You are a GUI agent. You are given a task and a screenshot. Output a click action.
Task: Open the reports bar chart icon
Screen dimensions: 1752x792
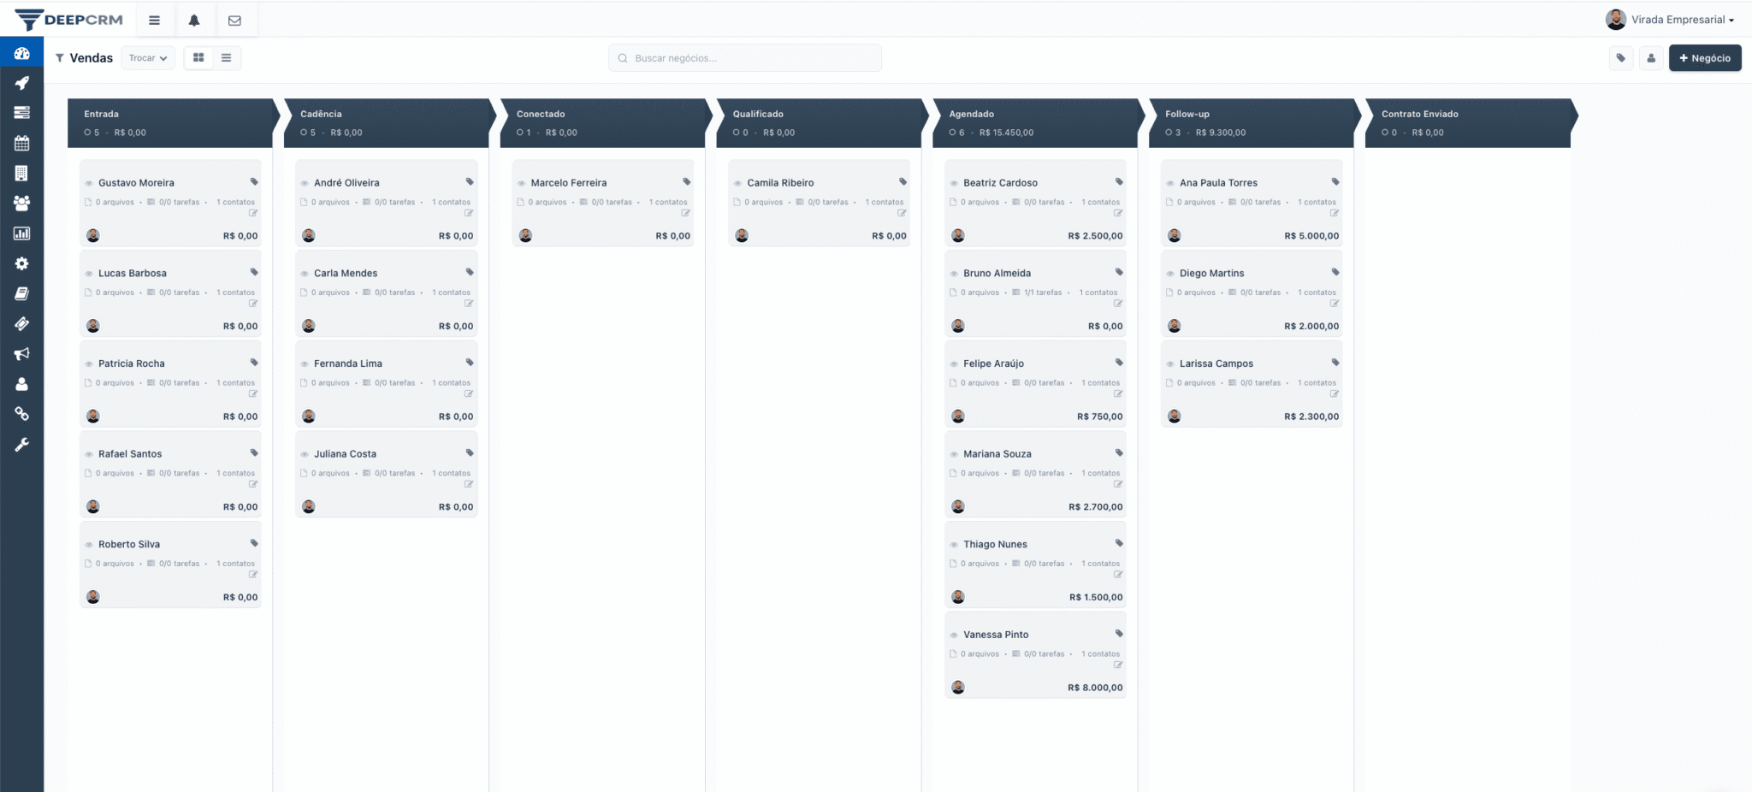[x=21, y=233]
